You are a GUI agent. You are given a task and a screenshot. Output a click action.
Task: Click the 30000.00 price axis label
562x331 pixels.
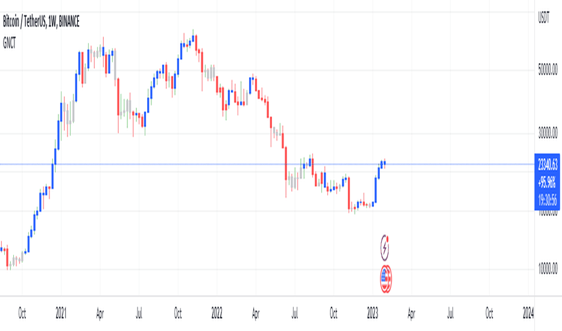pos(548,133)
